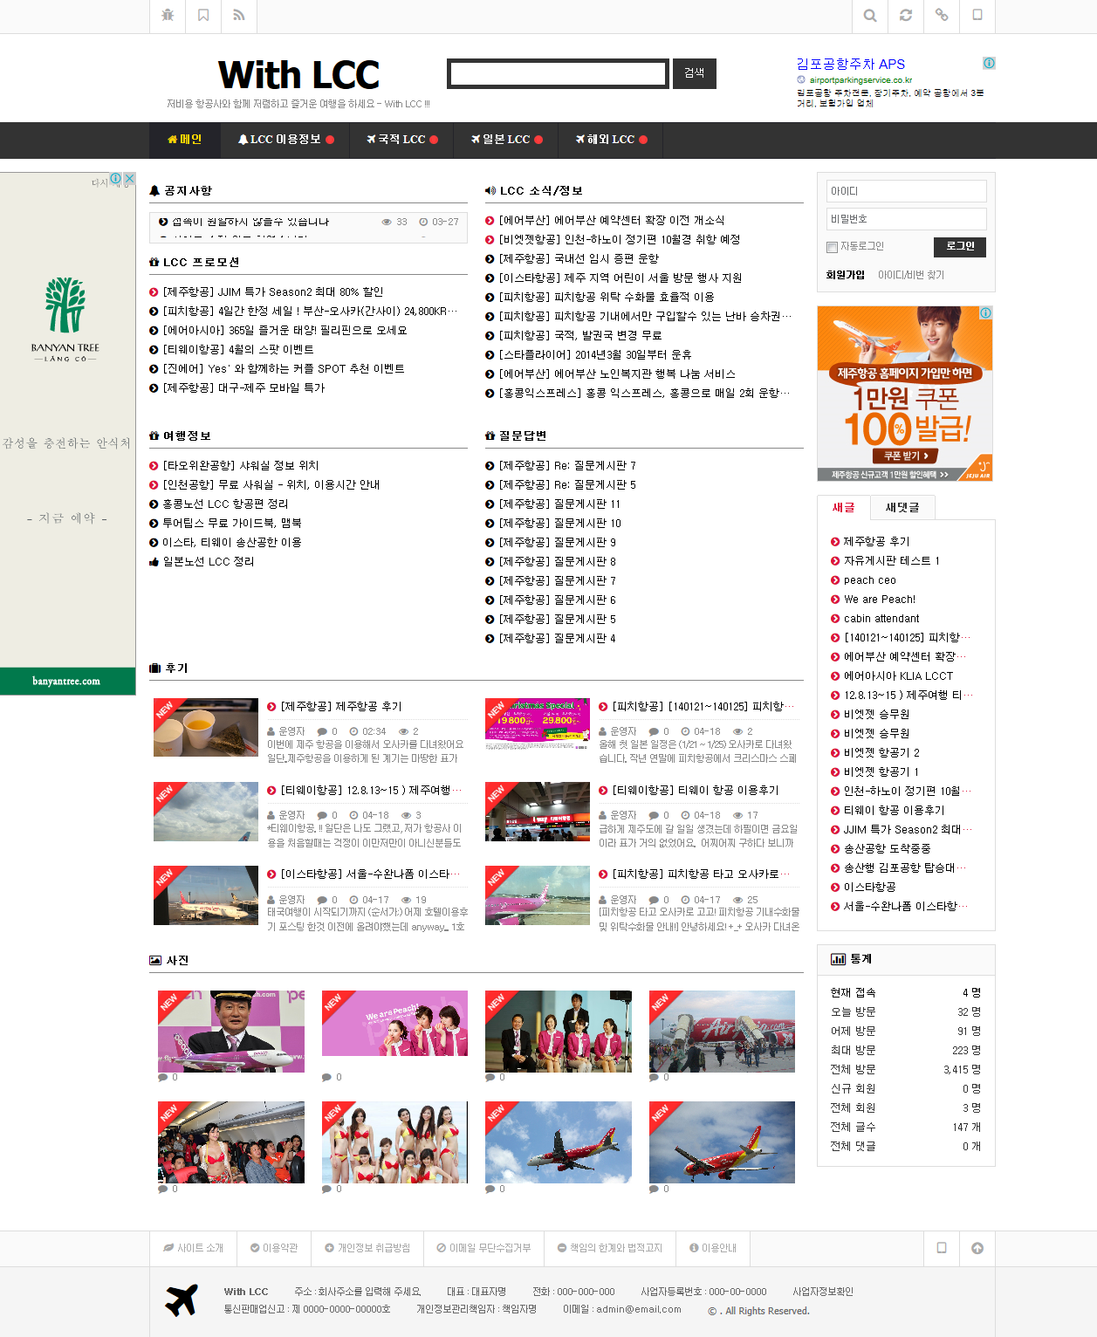
Task: Click the 아이디 input field
Action: pyautogui.click(x=906, y=191)
